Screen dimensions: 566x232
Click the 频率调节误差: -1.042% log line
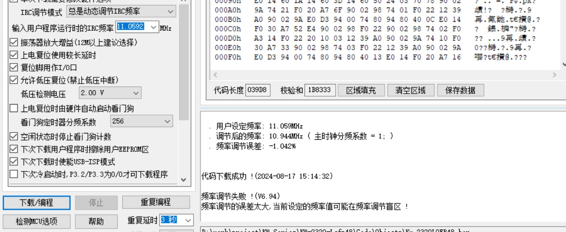[252, 146]
